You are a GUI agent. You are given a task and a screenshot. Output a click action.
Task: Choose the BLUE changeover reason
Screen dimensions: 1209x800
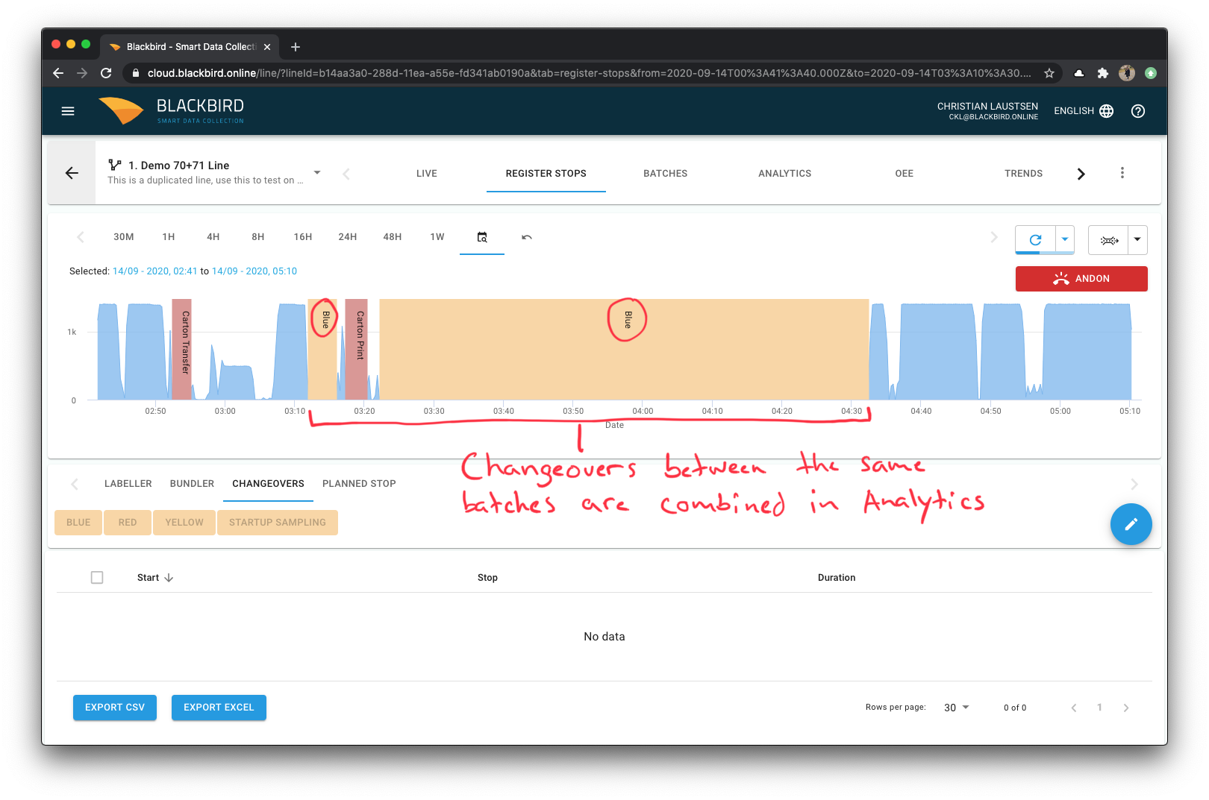click(78, 523)
